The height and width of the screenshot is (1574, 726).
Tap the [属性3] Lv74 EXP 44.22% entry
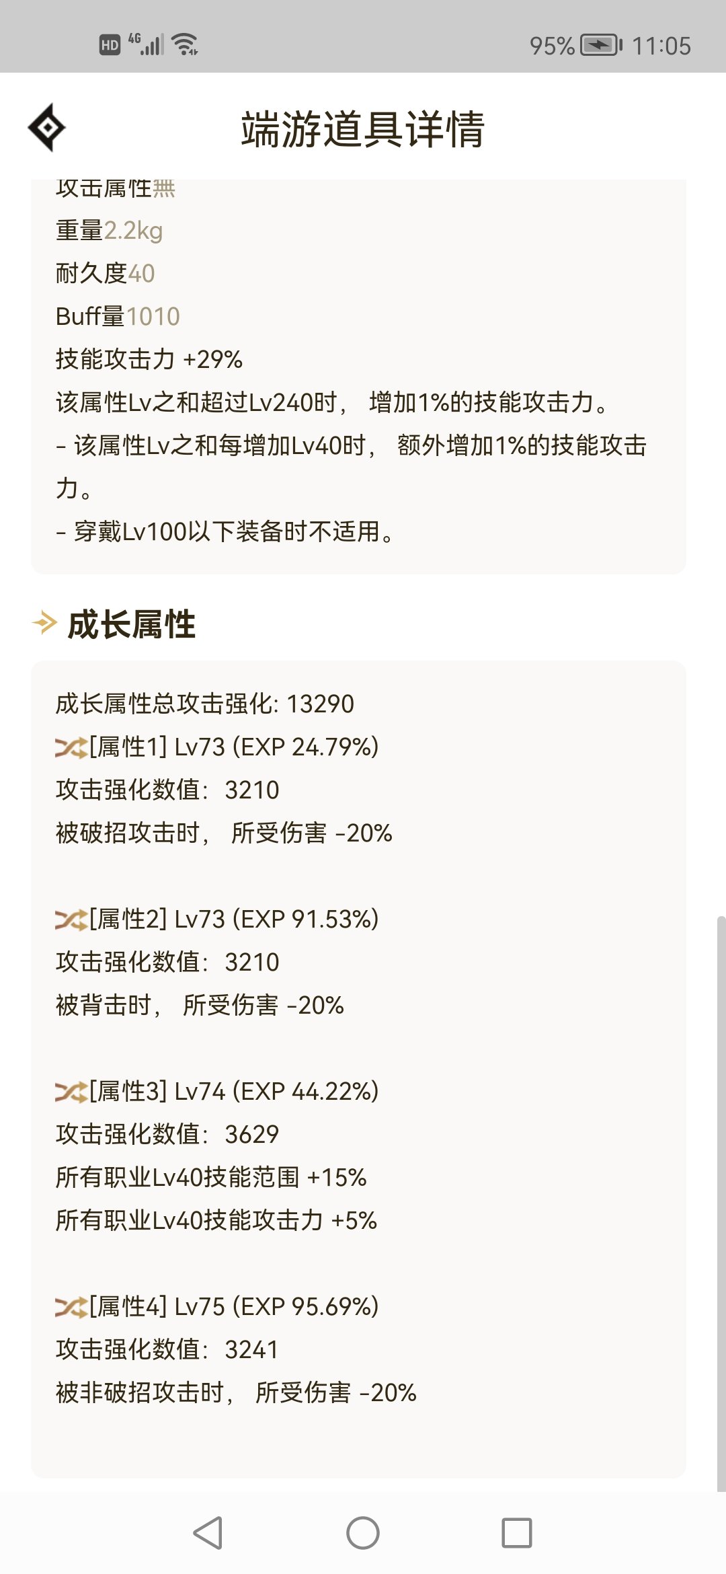tap(217, 1091)
